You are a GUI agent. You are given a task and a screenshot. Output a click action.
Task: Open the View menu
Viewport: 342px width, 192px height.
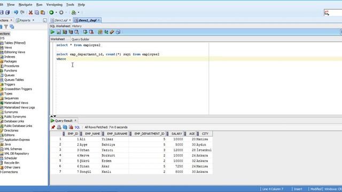point(11,5)
